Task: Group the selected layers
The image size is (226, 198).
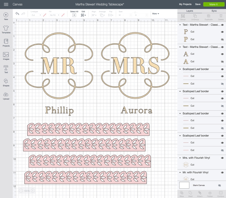Action: click(183, 17)
